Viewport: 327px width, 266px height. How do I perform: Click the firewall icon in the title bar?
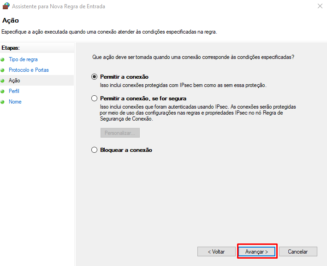click(6, 6)
